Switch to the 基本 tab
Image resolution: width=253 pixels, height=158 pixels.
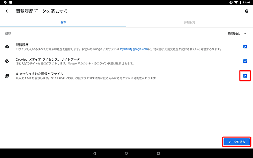[x=63, y=22]
